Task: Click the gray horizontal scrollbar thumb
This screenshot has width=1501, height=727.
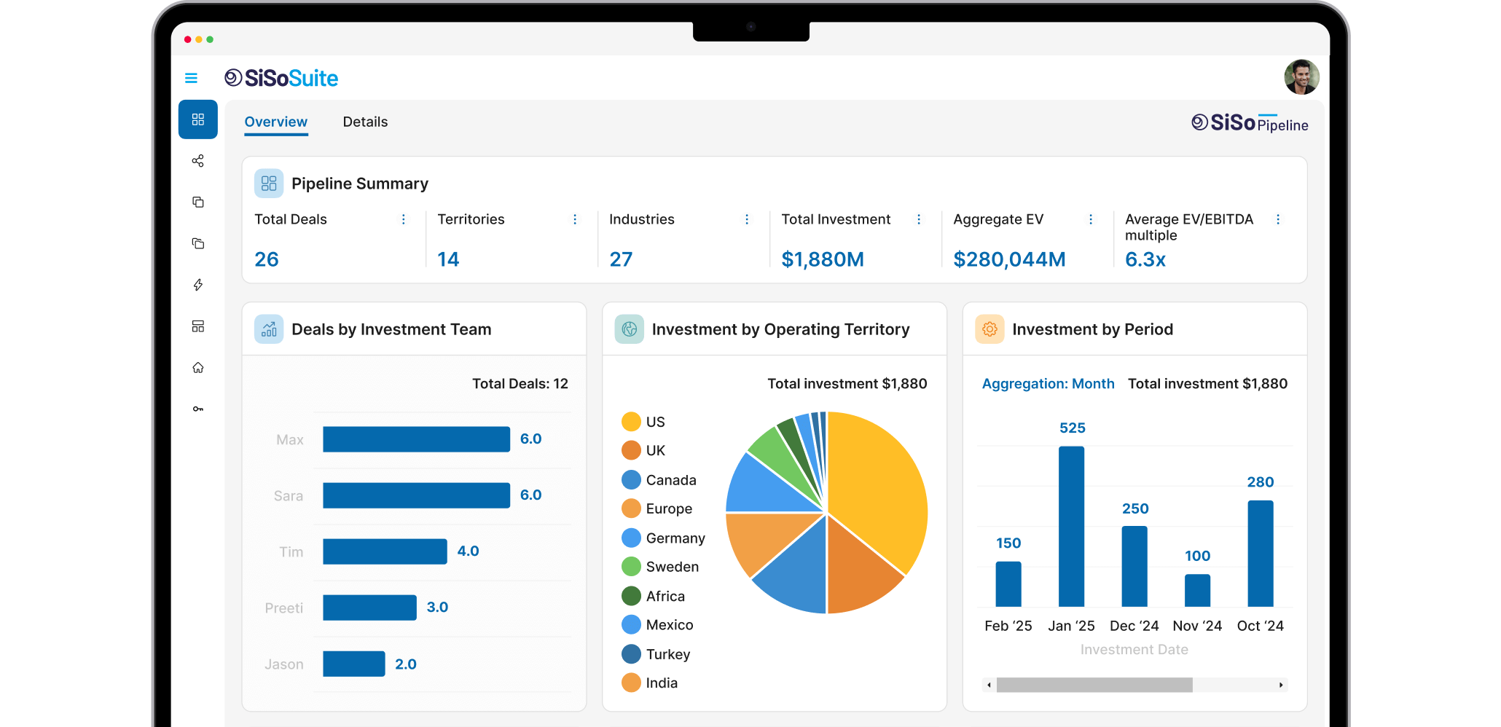Action: pyautogui.click(x=1094, y=685)
